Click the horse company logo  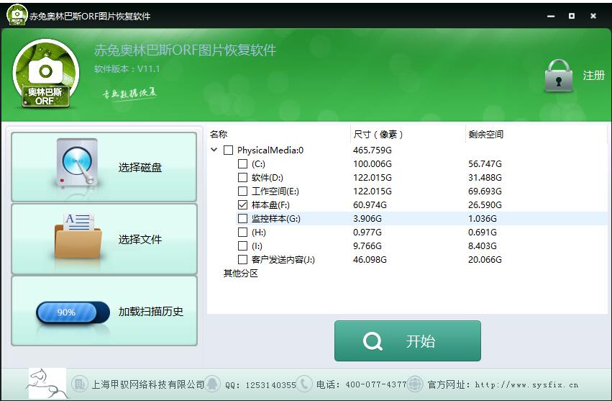click(47, 384)
